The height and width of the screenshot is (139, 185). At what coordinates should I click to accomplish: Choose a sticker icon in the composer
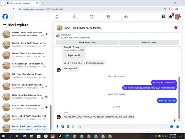point(68,126)
